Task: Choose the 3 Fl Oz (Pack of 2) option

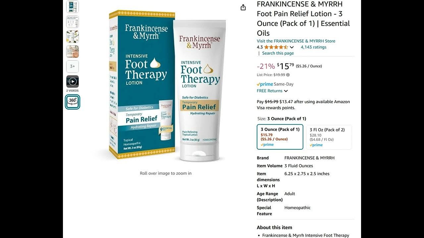Action: pos(329,137)
